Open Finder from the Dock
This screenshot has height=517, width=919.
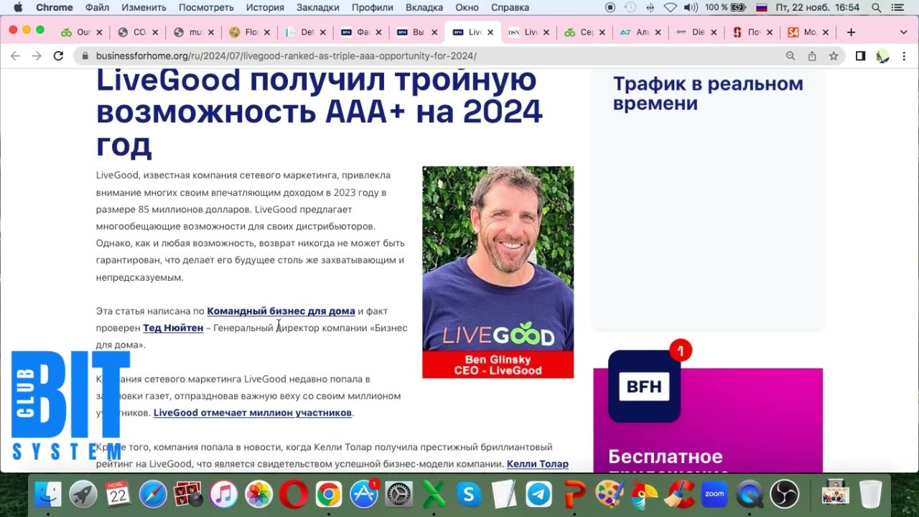[x=48, y=494]
